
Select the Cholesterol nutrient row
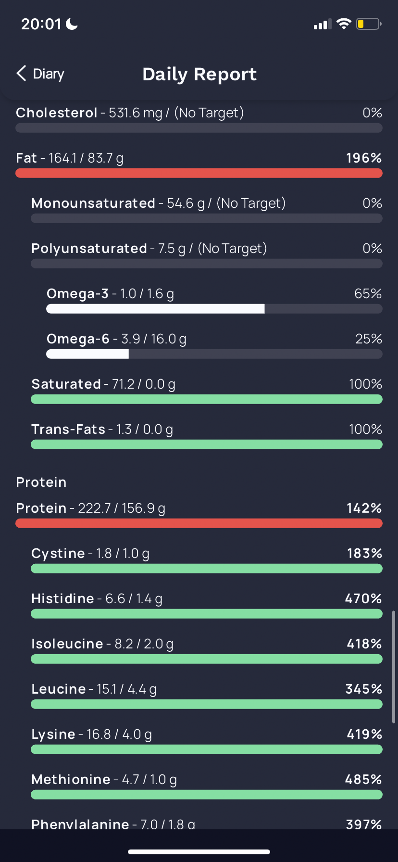click(x=199, y=119)
